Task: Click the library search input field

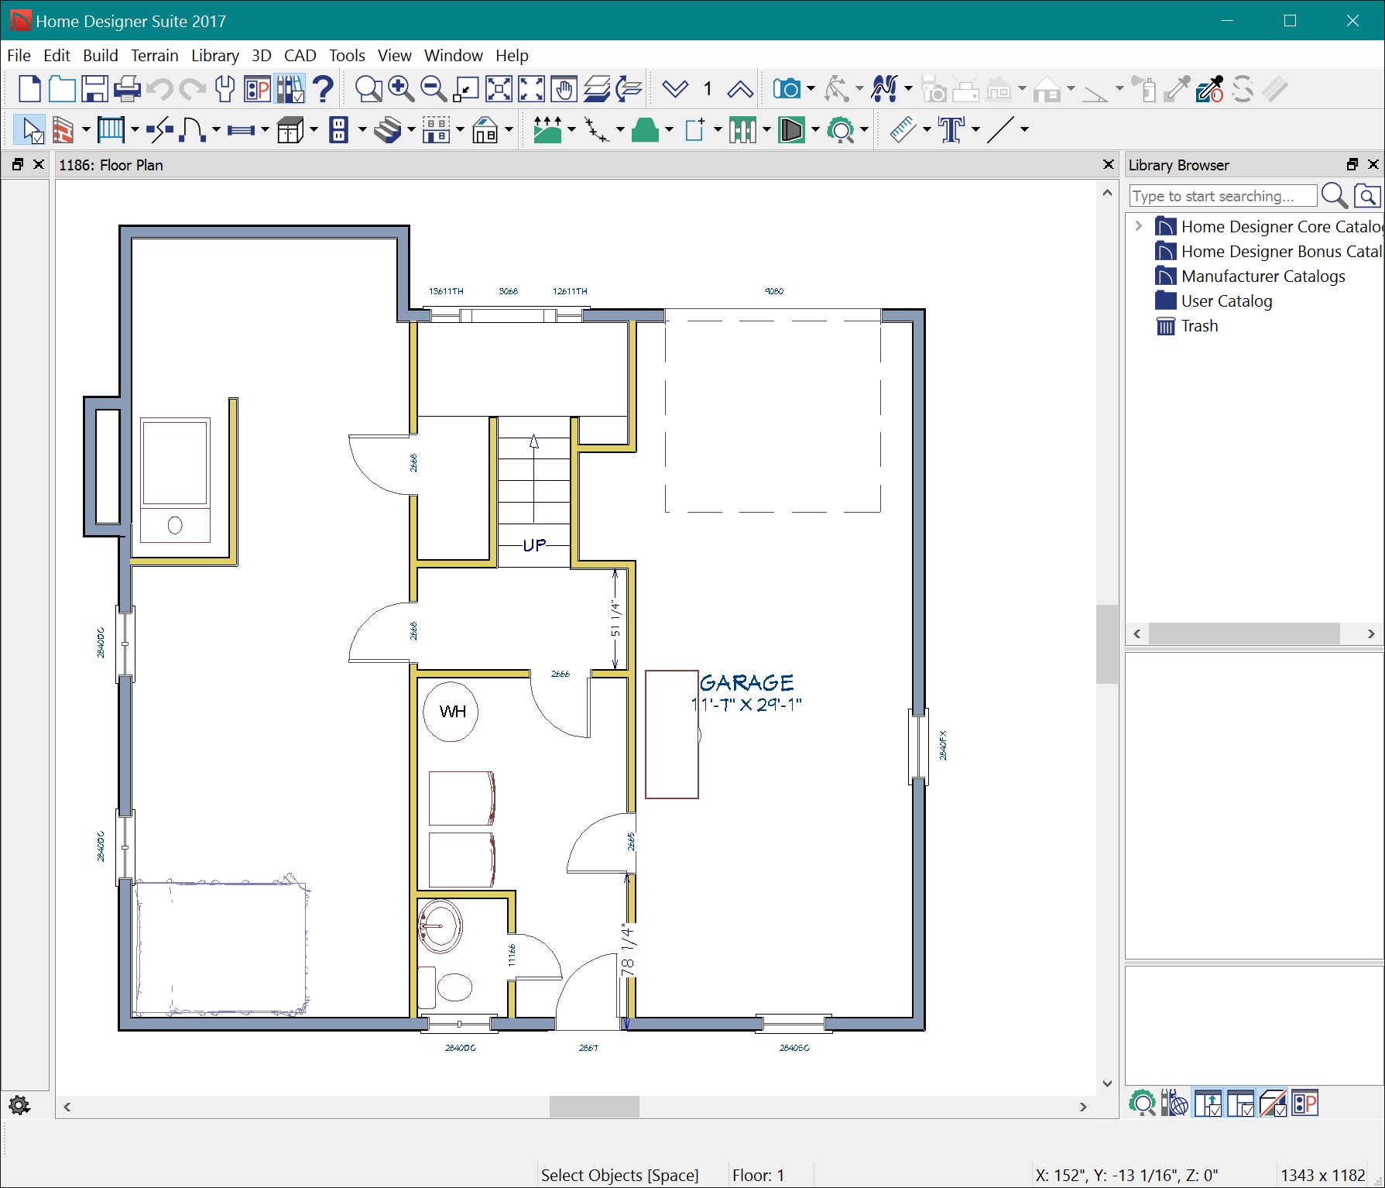Action: point(1222,195)
